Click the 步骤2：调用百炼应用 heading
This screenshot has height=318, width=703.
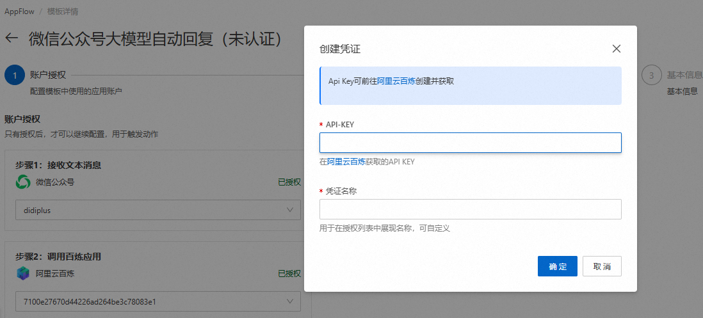coord(58,257)
